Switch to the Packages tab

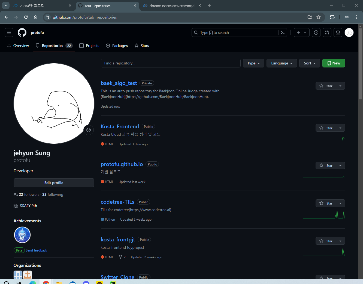click(x=117, y=46)
